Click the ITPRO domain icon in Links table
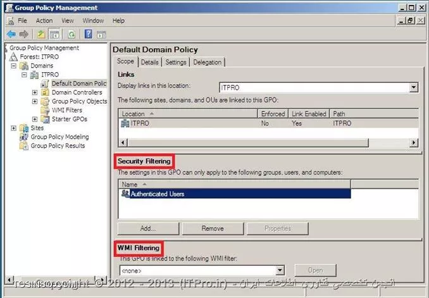 pos(125,123)
